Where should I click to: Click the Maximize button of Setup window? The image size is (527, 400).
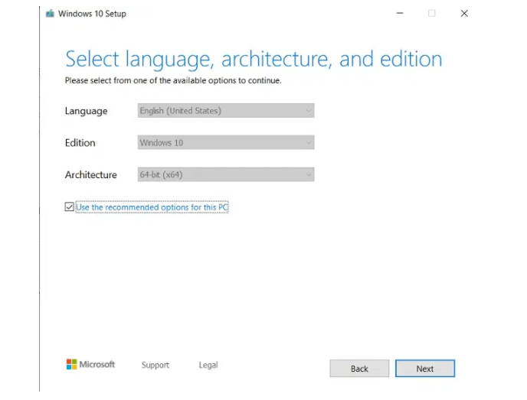click(x=432, y=14)
